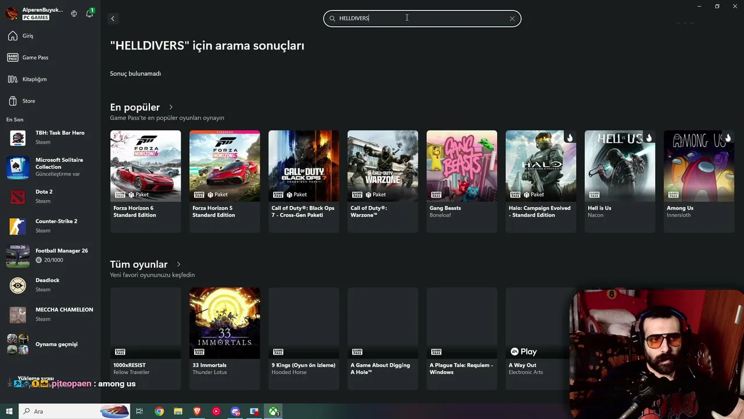The image size is (744, 419).
Task: Click the 'Among Us' game title
Action: 680,208
